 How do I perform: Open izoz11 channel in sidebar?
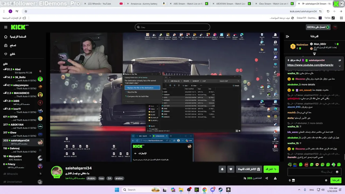click(23, 110)
